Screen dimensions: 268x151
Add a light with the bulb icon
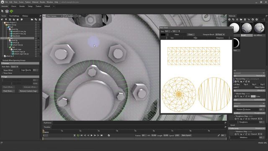point(6,20)
